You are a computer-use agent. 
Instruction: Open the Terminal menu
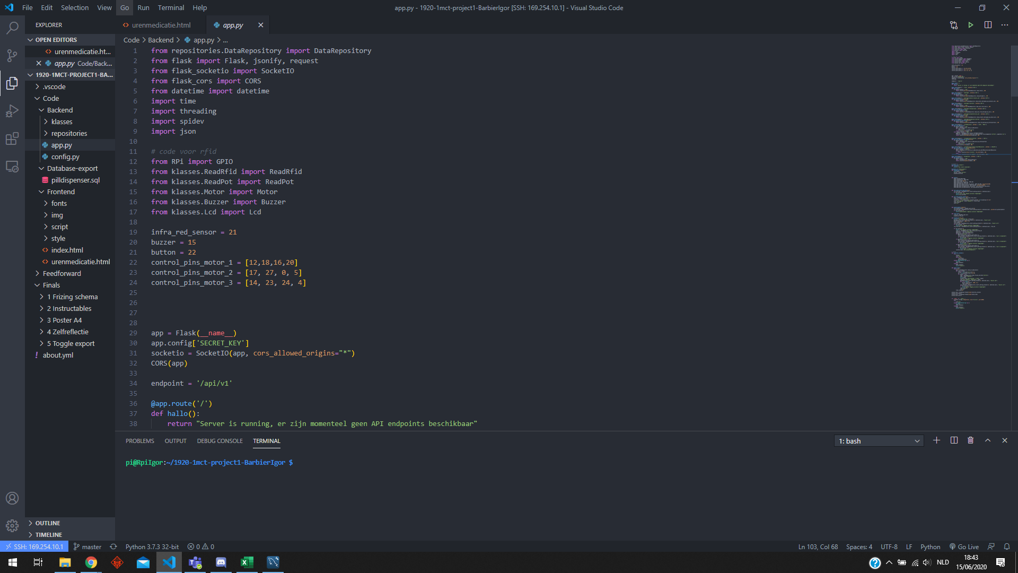(x=171, y=7)
